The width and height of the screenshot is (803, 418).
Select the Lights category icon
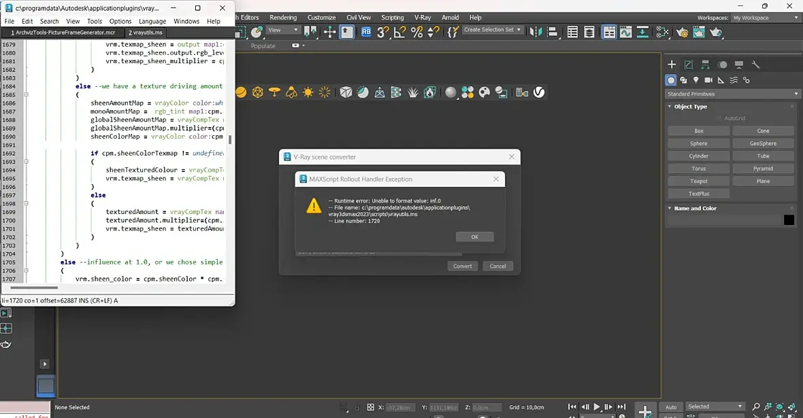click(696, 80)
